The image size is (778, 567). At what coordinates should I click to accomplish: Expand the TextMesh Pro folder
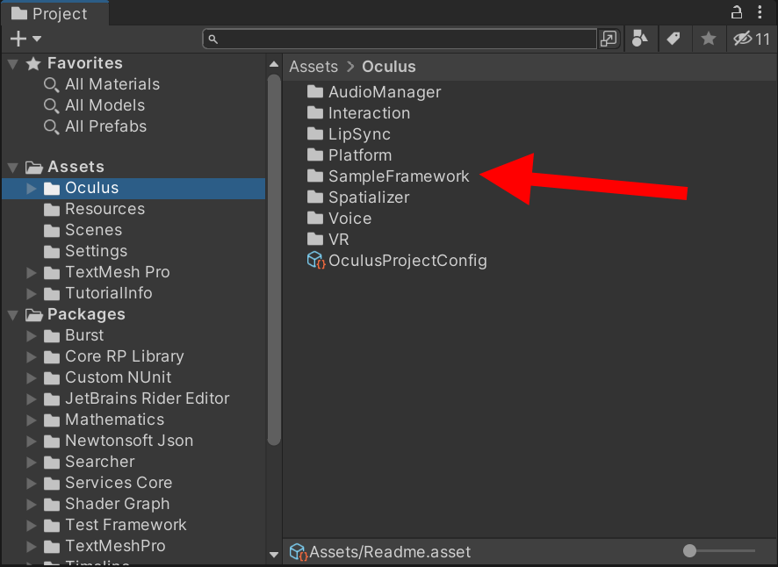[32, 273]
